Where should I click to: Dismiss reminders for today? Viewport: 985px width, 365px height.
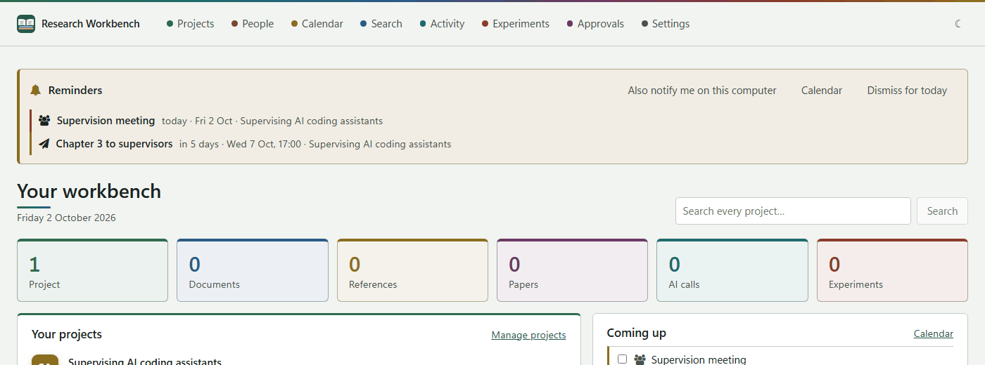point(907,91)
